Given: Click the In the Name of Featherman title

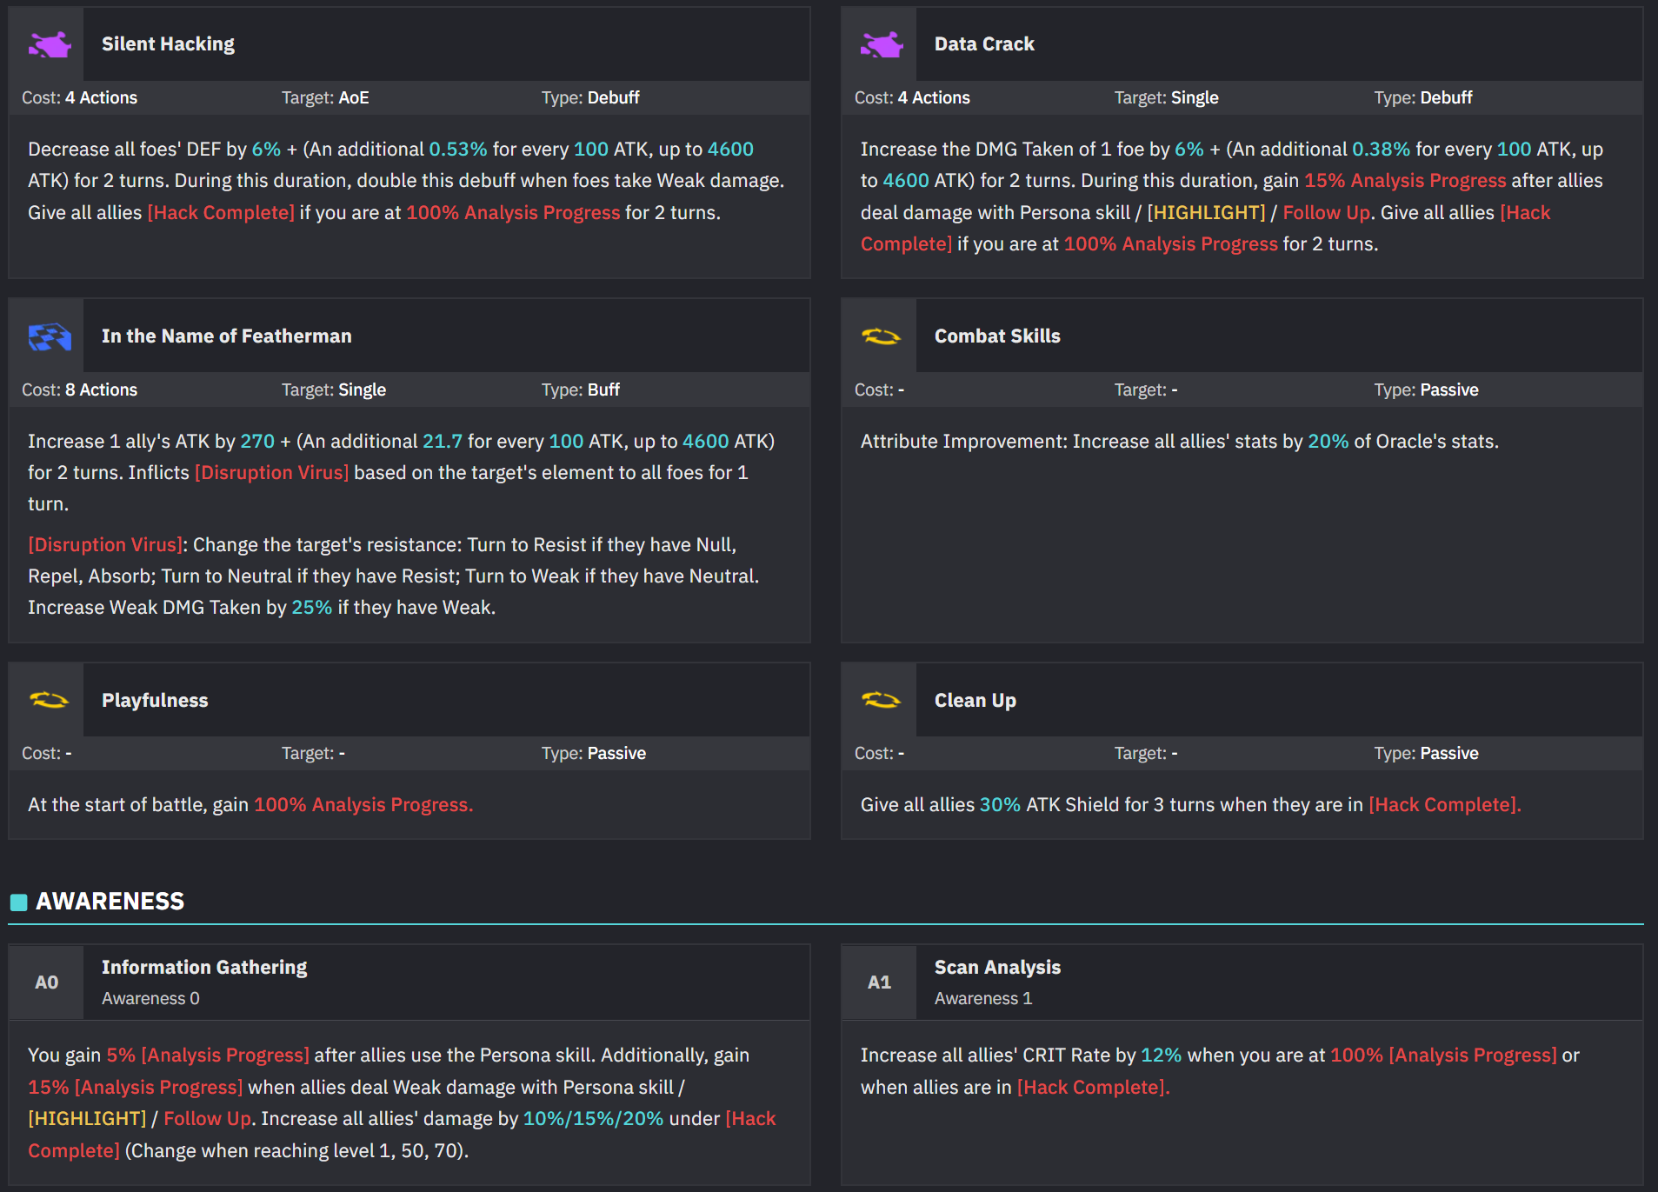Looking at the screenshot, I should point(227,336).
